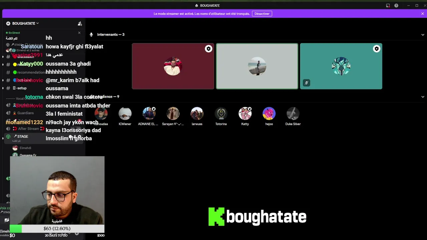The width and height of the screenshot is (427, 240).
Task: Click muted microphone icon on teal tile
Action: click(306, 83)
